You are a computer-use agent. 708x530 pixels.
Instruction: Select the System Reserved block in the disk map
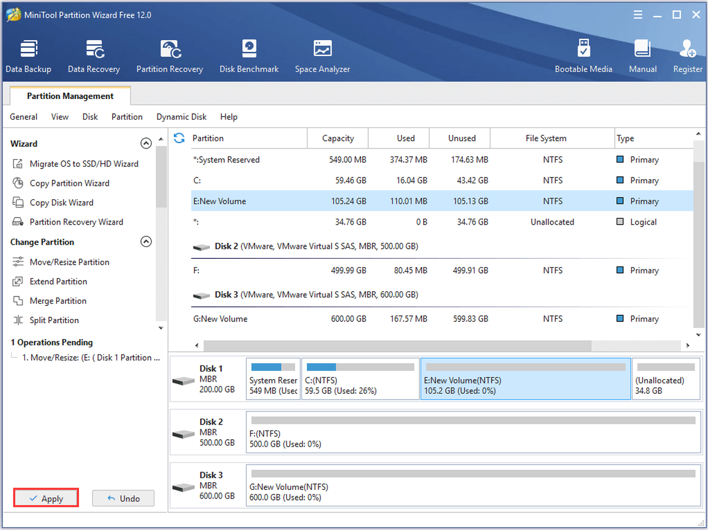[x=273, y=379]
